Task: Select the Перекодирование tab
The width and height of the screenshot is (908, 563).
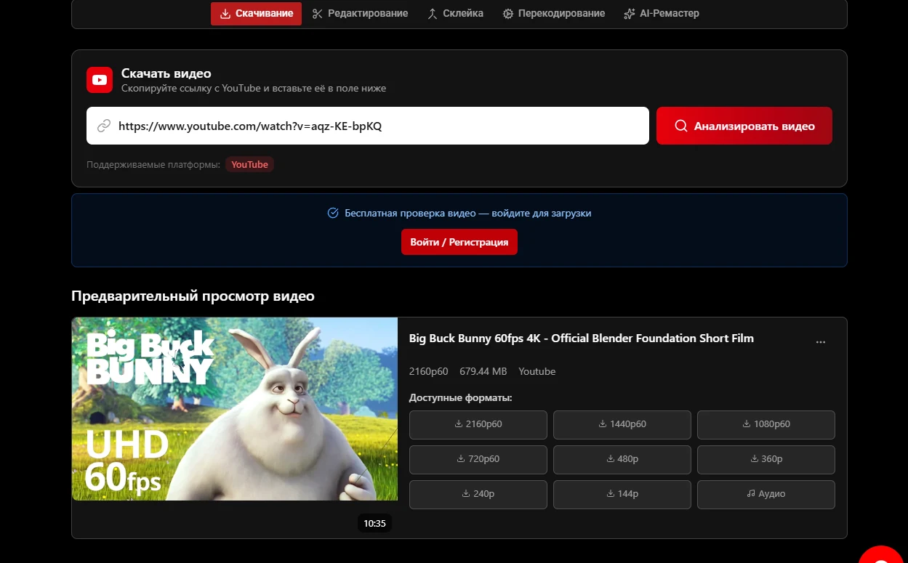Action: 554,13
